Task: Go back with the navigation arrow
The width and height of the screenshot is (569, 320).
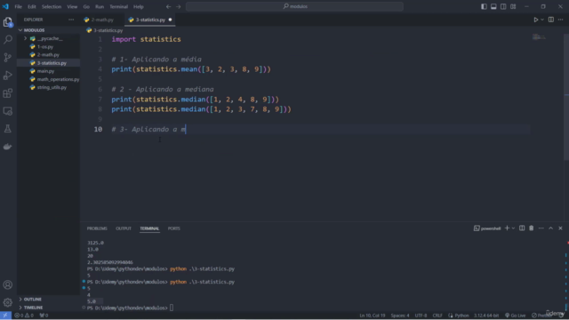Action: [x=168, y=6]
